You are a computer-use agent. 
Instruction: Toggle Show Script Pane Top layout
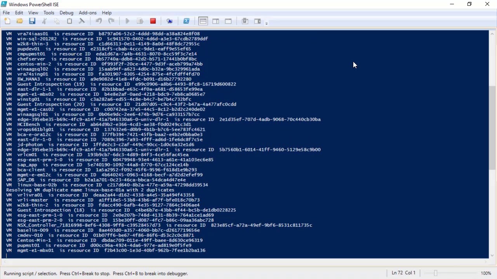(203, 21)
